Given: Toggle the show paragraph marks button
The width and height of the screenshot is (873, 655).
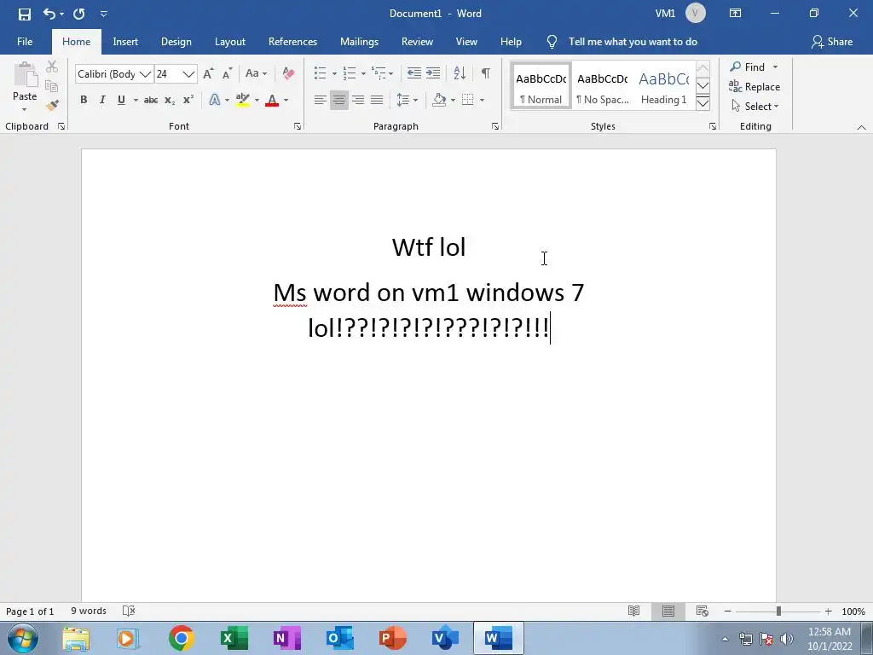Looking at the screenshot, I should point(485,73).
